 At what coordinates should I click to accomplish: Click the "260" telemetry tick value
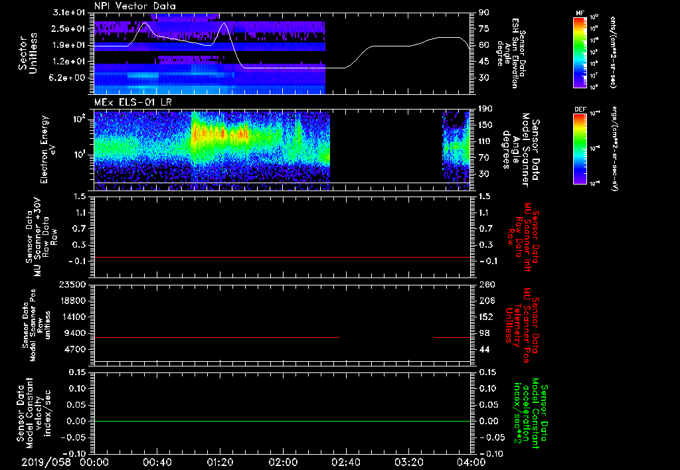(485, 284)
